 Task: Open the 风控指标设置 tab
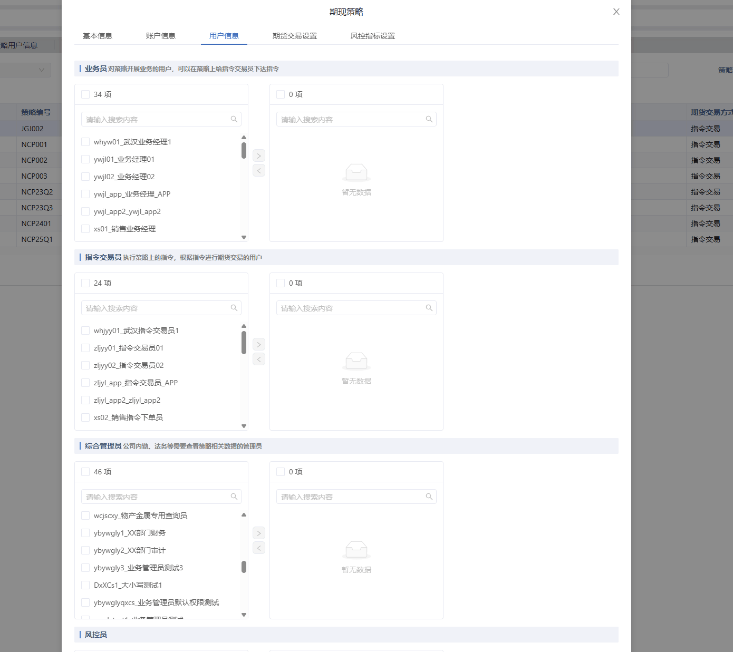tap(373, 36)
